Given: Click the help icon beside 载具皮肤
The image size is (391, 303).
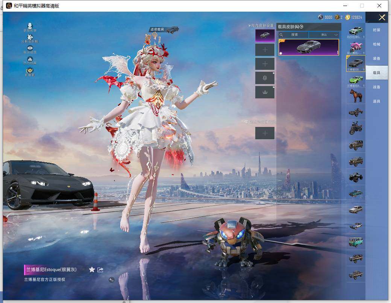Looking at the screenshot, I should [302, 27].
